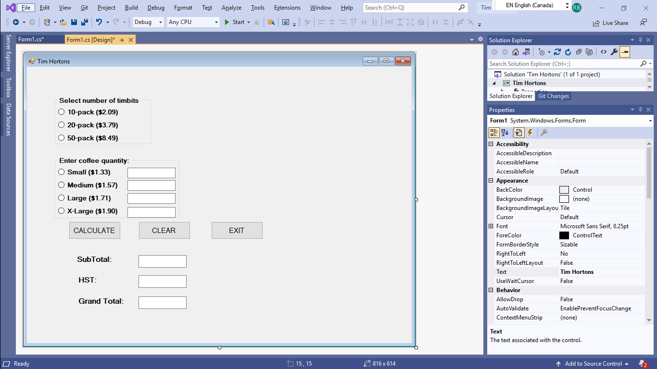Show Events using the lightning bolt icon
Image resolution: width=657 pixels, height=369 pixels.
coord(530,133)
